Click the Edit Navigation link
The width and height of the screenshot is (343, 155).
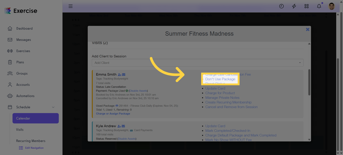tap(34, 148)
